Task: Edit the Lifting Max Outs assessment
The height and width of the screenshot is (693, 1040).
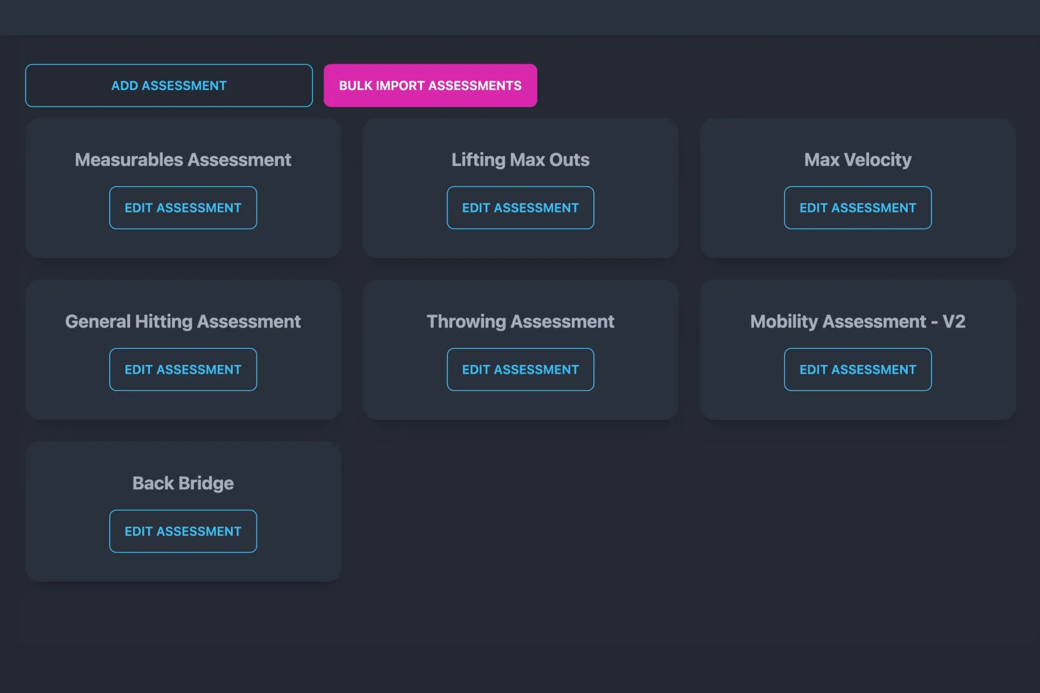Action: pos(520,208)
